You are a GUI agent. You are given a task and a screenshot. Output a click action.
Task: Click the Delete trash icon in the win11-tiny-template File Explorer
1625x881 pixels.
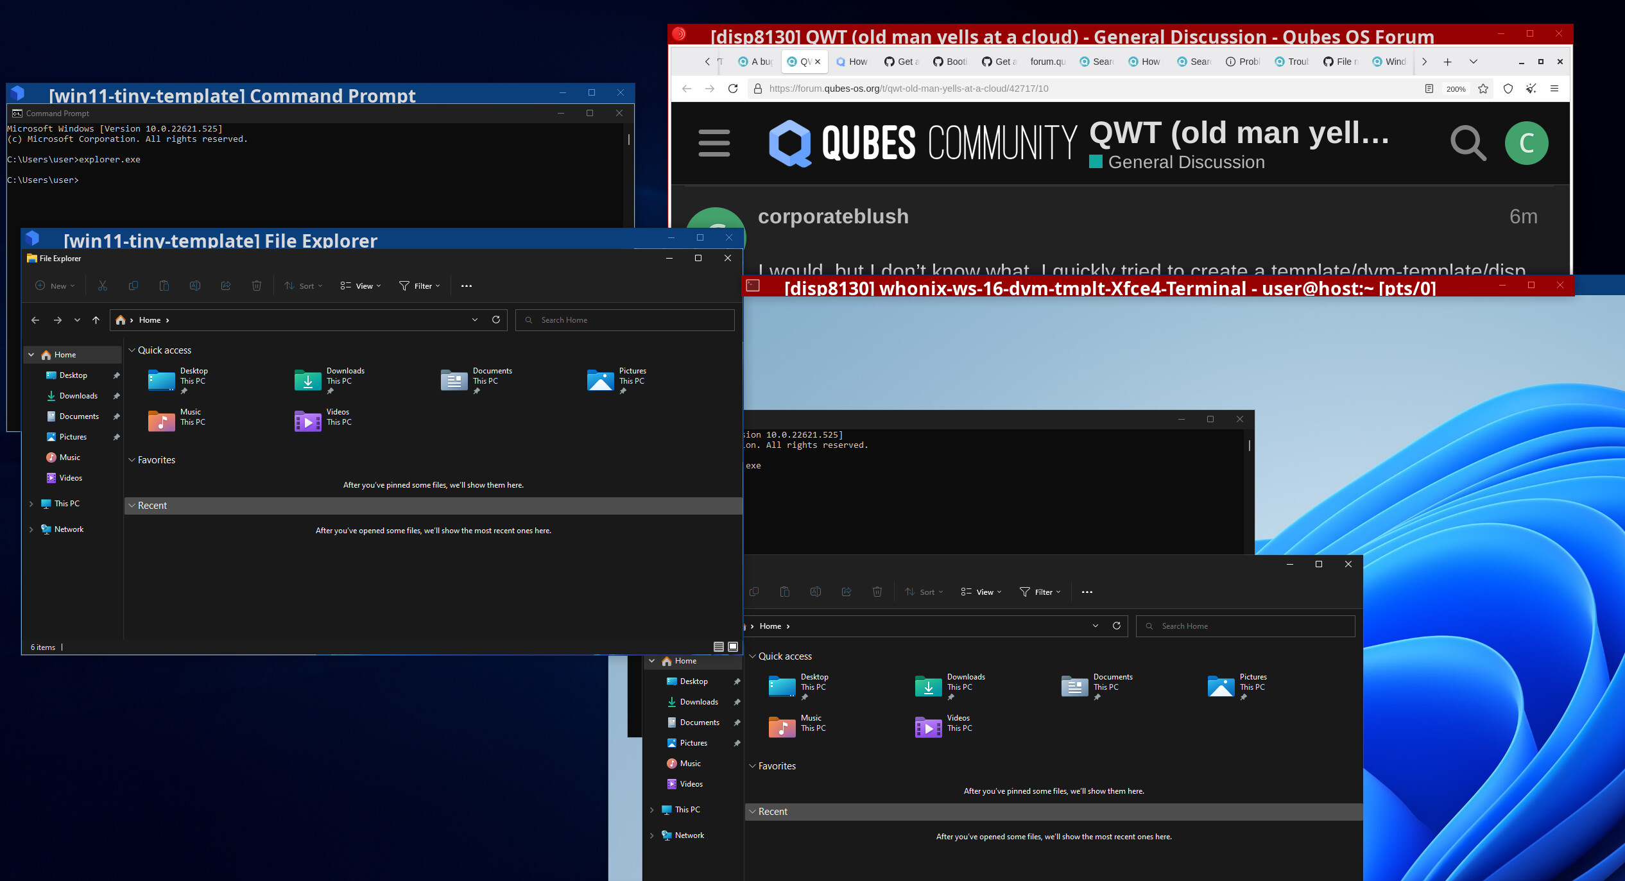[257, 286]
